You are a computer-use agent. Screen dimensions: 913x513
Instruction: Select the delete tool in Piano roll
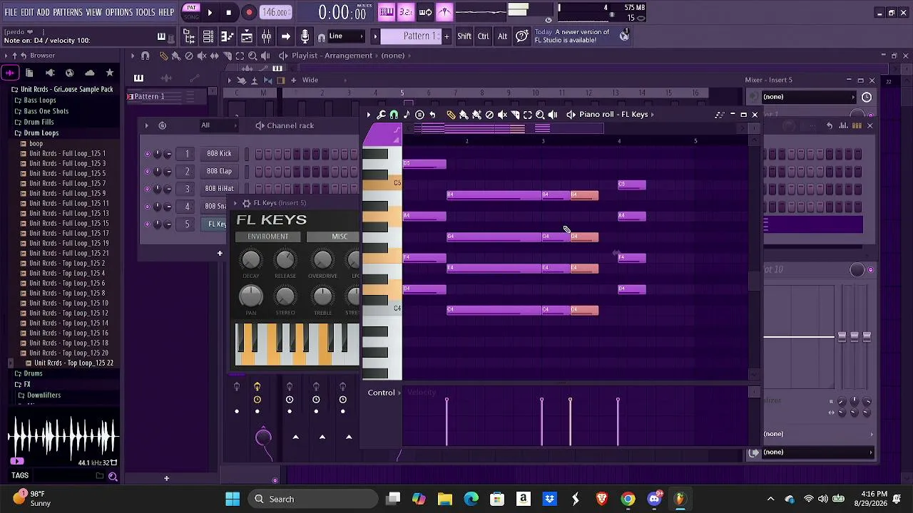[489, 115]
